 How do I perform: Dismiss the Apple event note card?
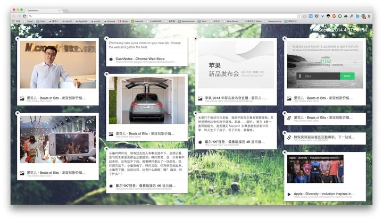[x=195, y=39]
